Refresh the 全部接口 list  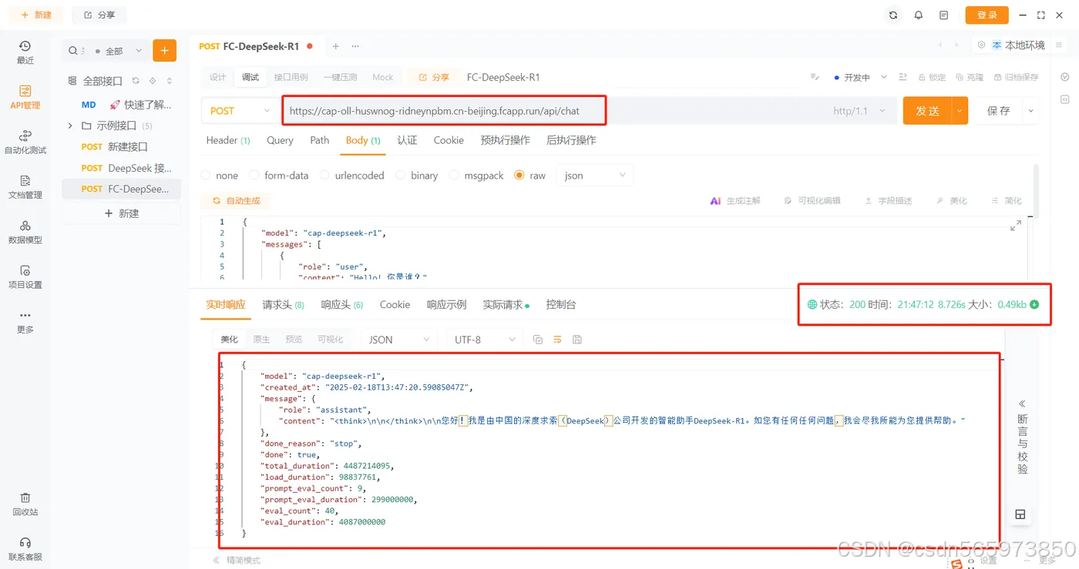tap(136, 81)
